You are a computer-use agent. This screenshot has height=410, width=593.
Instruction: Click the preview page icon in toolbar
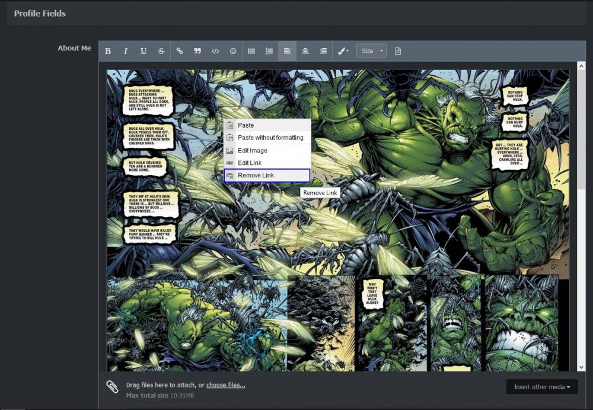(398, 51)
